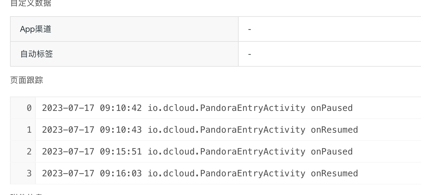Click the 自定义数据 heading at the top
421x195 pixels.
(31, 3)
